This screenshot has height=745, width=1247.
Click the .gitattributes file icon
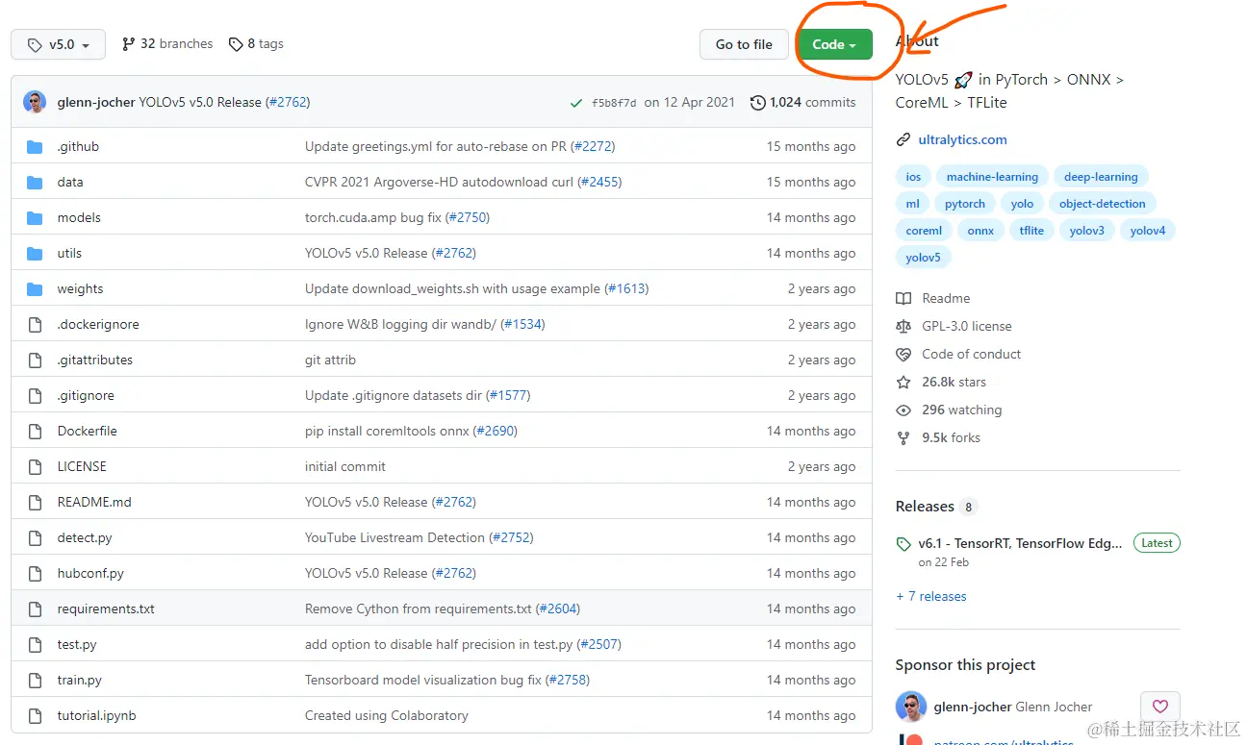pos(35,360)
